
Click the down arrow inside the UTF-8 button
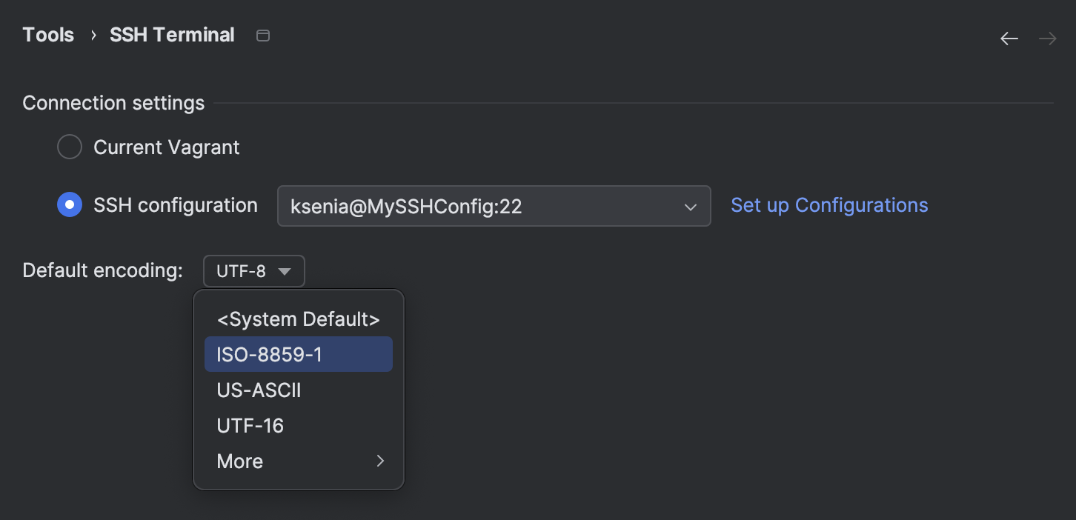285,271
